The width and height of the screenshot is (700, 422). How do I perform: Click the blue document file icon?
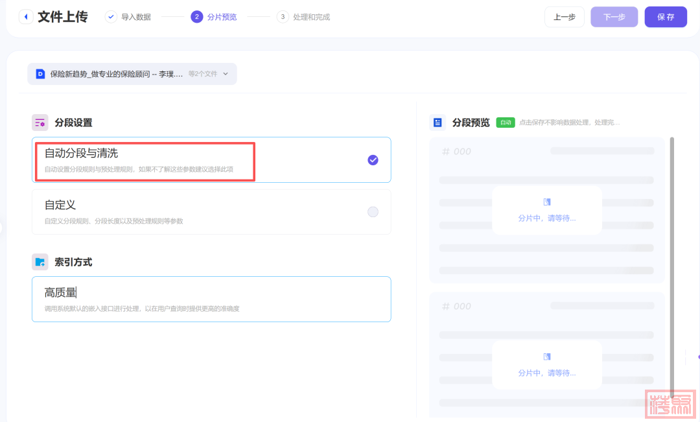pos(40,74)
